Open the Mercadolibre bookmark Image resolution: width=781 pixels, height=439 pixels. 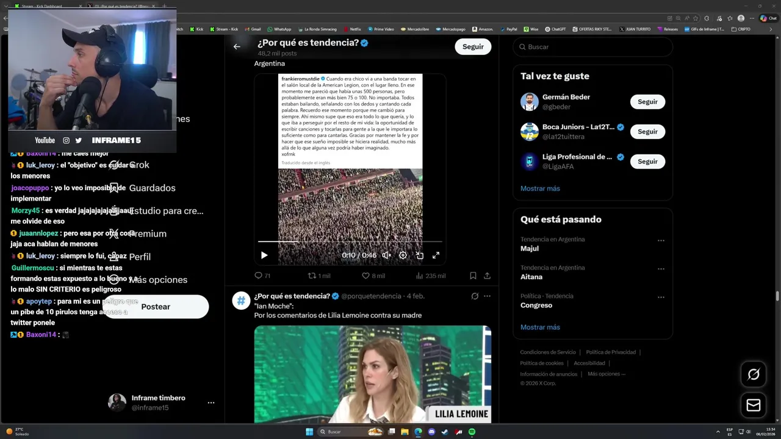coord(414,29)
